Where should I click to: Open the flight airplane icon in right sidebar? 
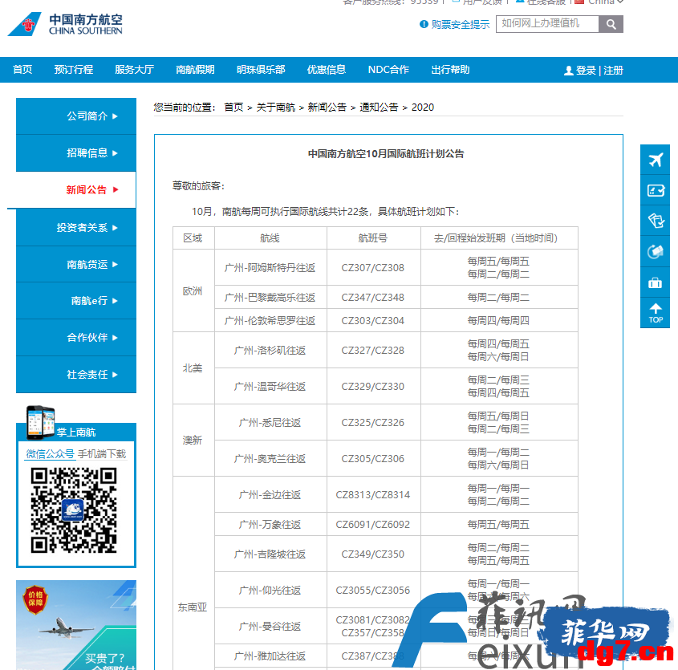[x=655, y=160]
